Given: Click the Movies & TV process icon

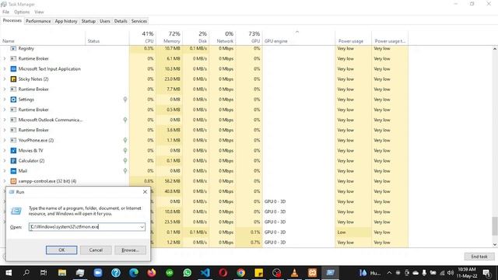Looking at the screenshot, I should click(x=13, y=150).
